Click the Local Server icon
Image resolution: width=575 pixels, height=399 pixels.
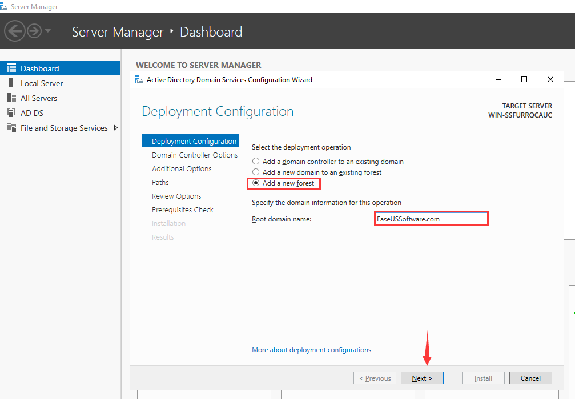pos(11,83)
